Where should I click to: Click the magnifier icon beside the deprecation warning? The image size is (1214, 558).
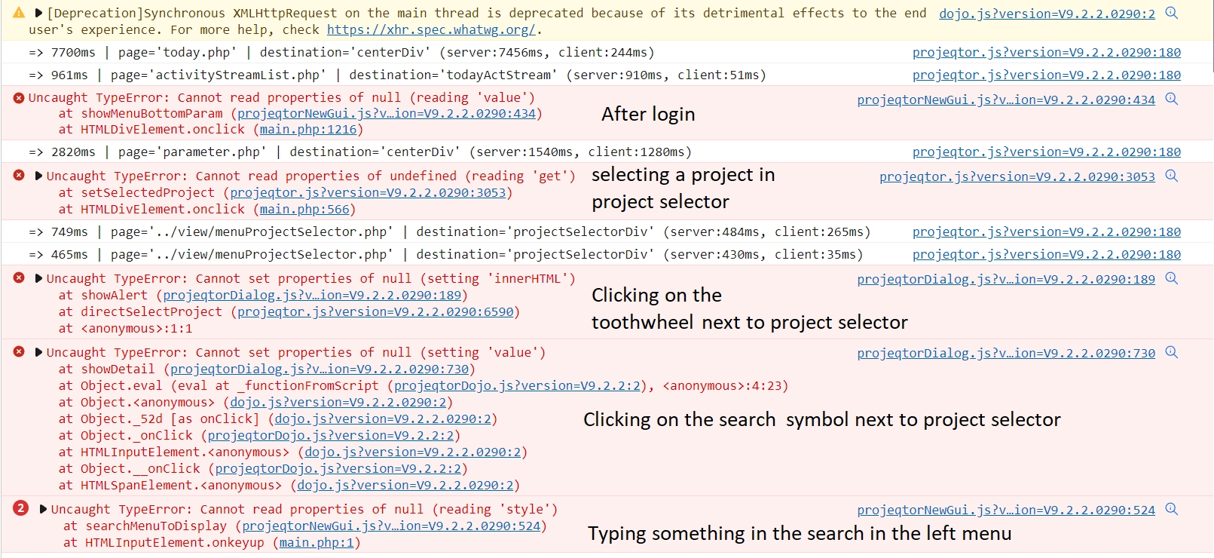(1172, 13)
